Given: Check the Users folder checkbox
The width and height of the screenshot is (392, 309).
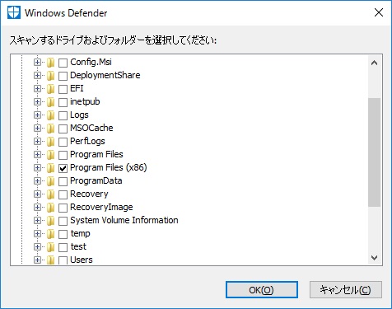Looking at the screenshot, I should (63, 260).
